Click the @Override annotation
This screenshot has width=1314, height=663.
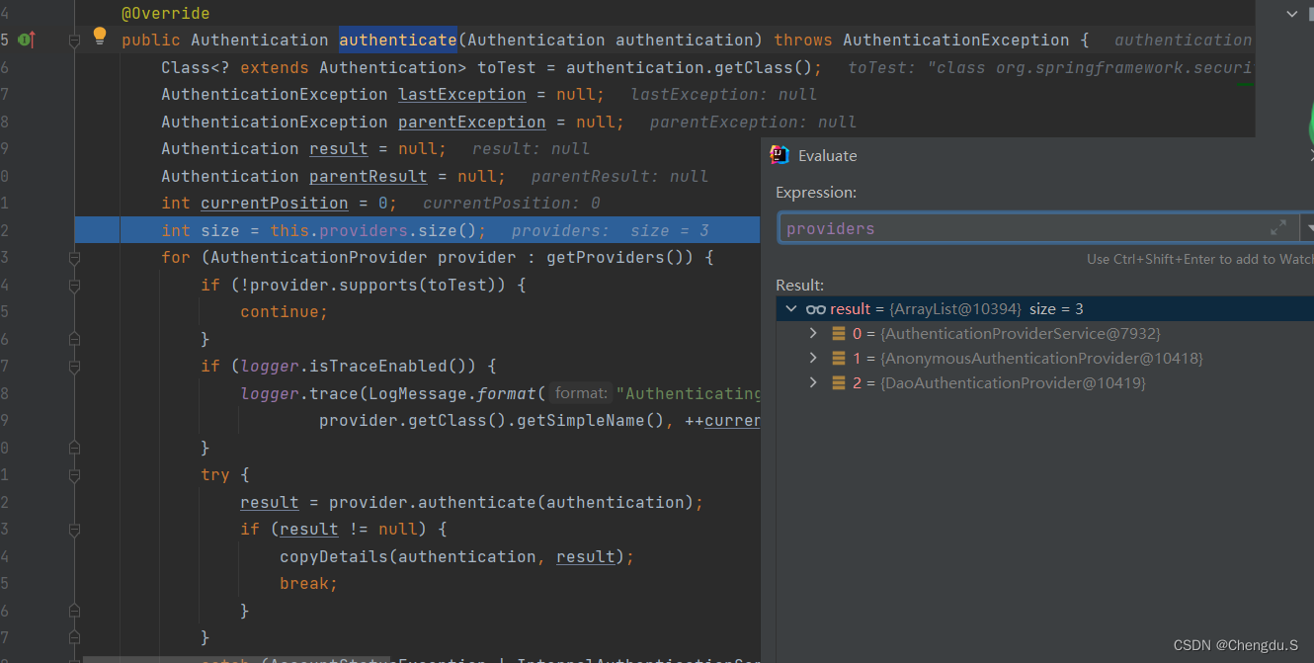(166, 14)
